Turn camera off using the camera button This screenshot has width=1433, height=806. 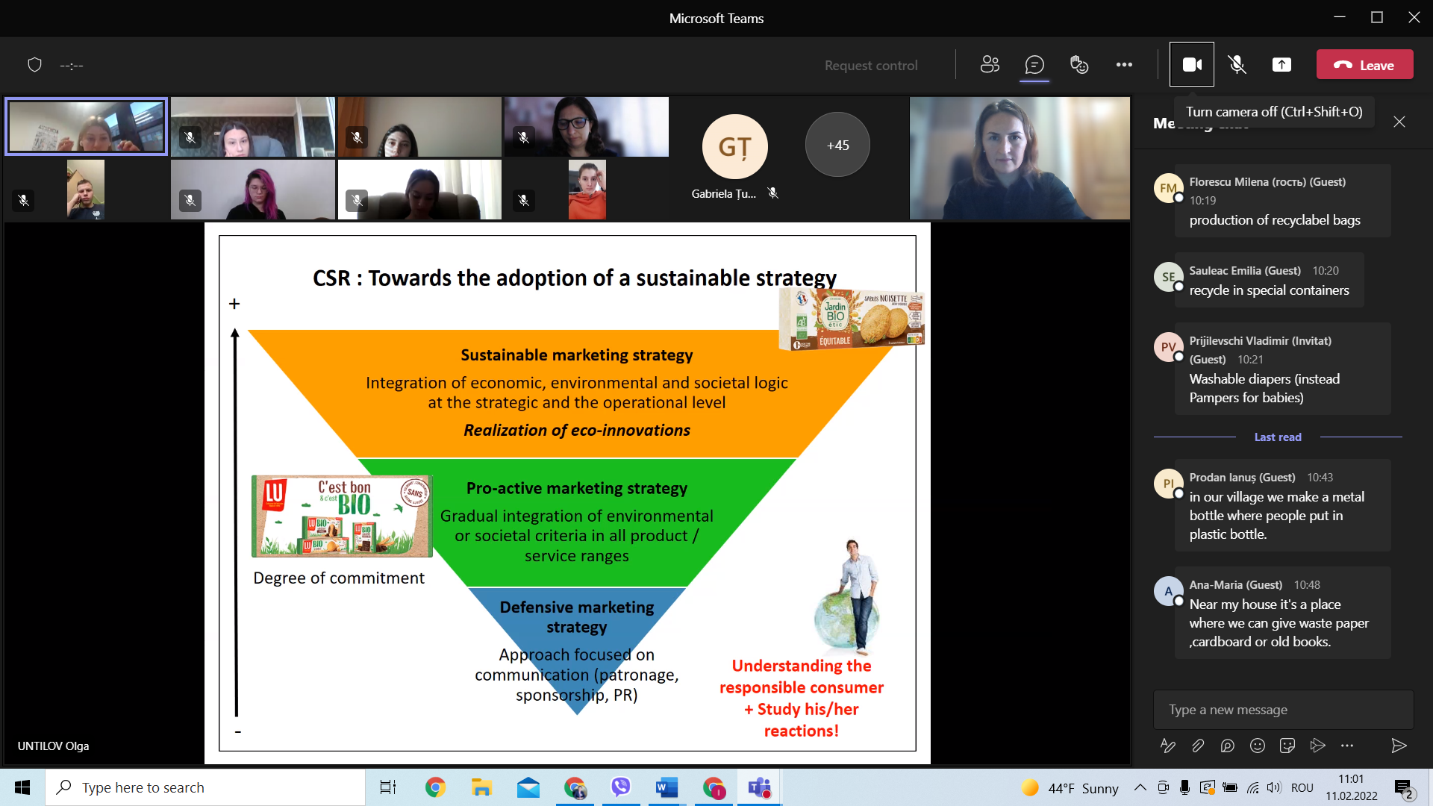1192,65
